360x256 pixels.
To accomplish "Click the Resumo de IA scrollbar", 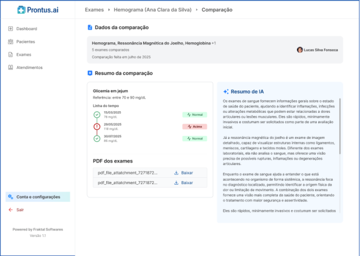I will (x=340, y=126).
